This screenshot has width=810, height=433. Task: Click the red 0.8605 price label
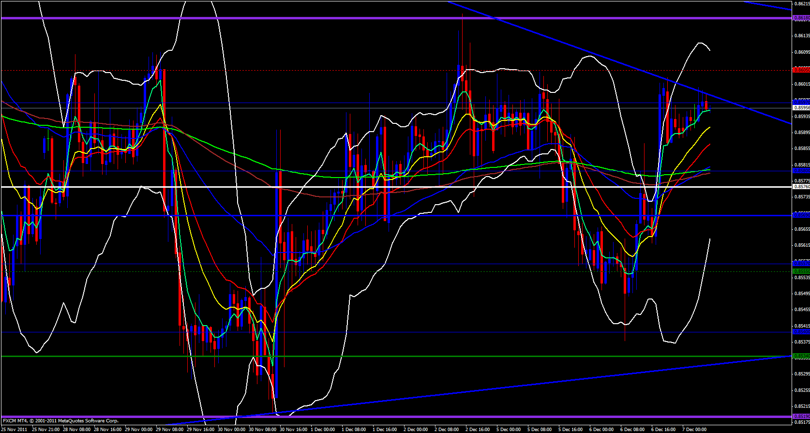click(801, 70)
